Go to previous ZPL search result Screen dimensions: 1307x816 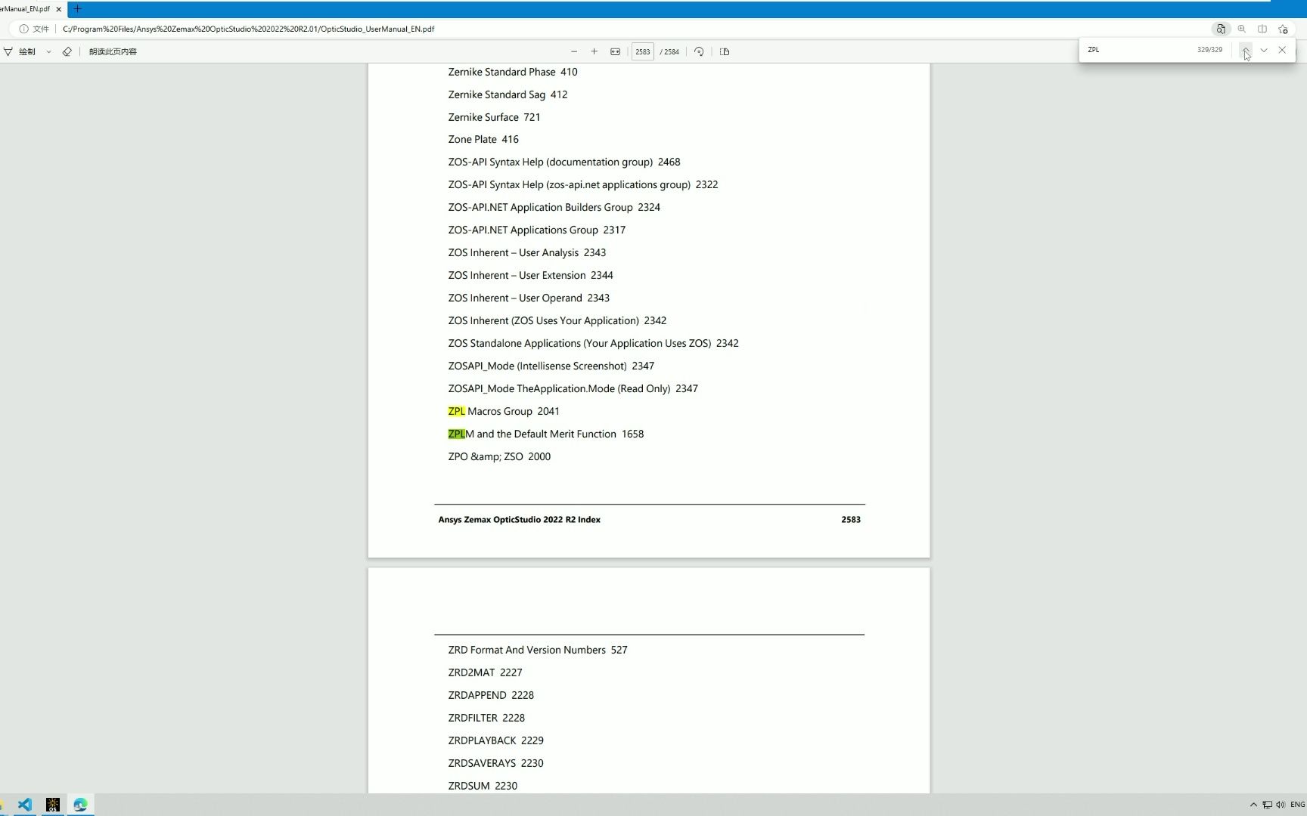pos(1246,50)
